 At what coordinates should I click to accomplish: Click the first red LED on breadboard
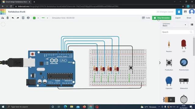[x=97, y=69]
